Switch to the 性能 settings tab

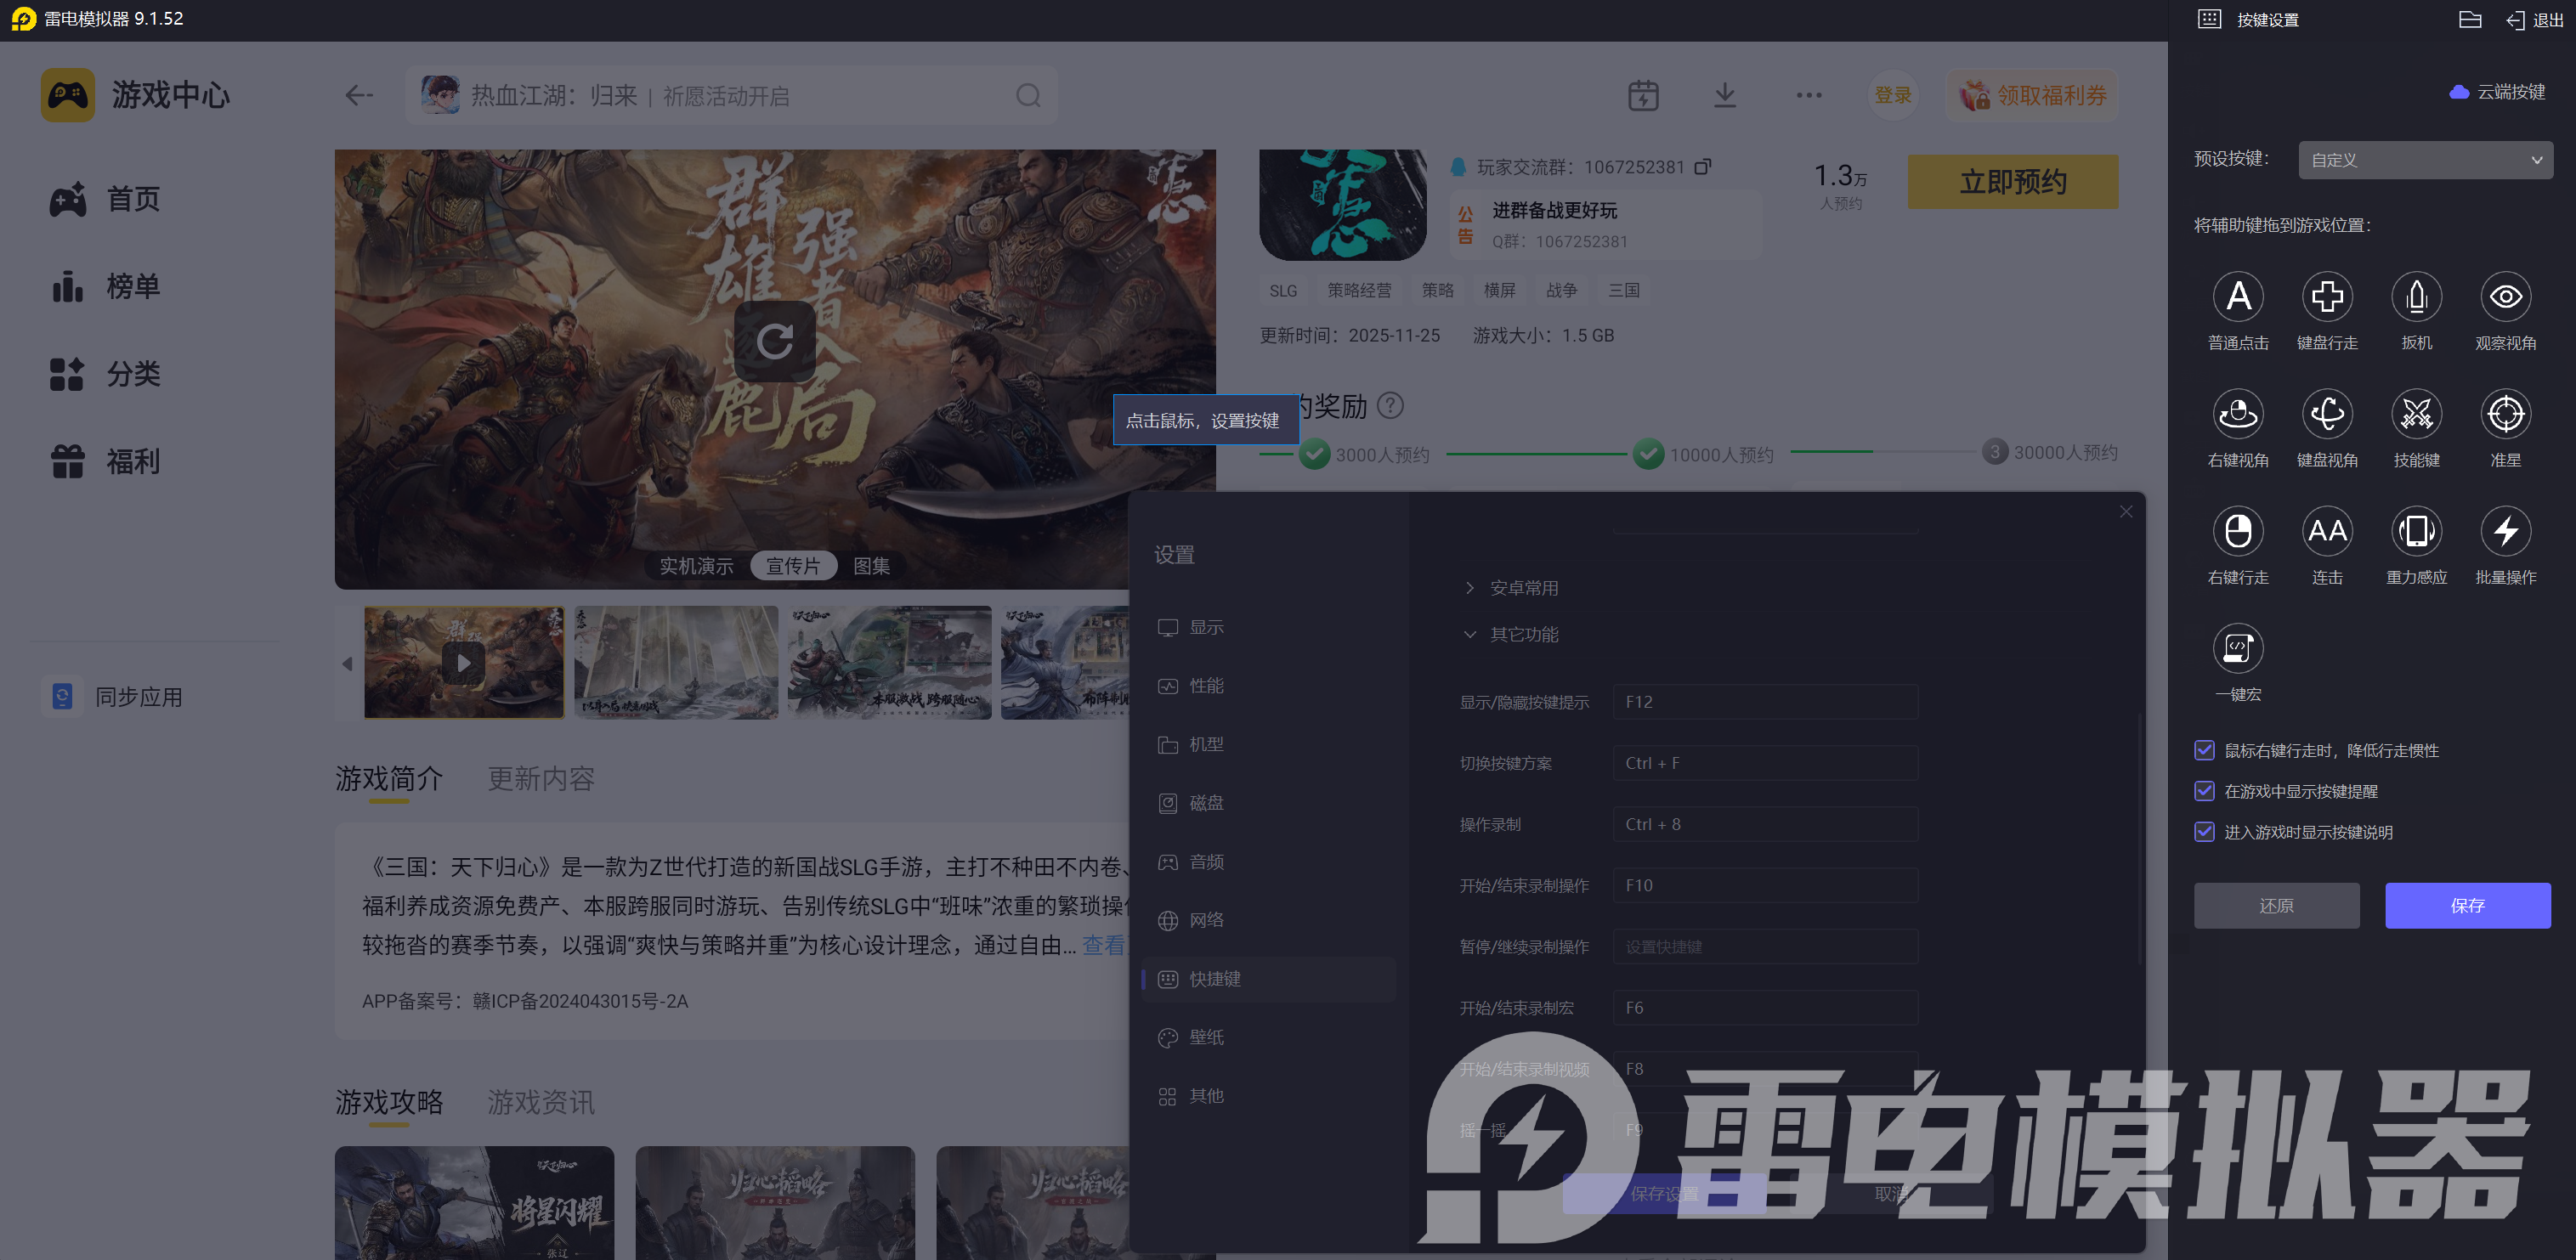[x=1206, y=686]
